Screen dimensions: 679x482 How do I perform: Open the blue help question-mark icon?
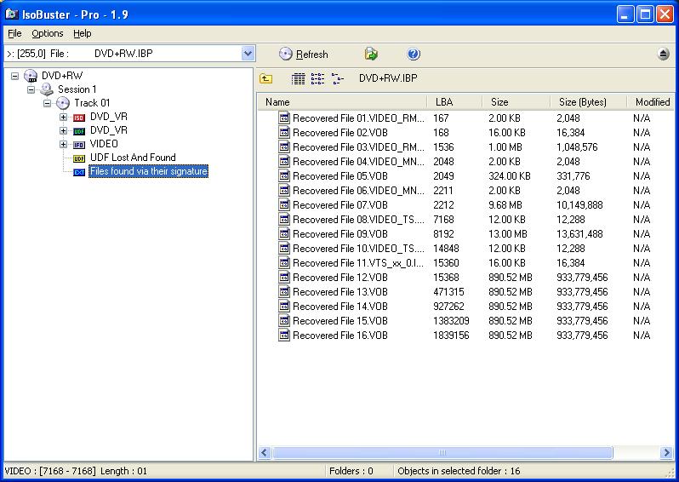point(414,55)
